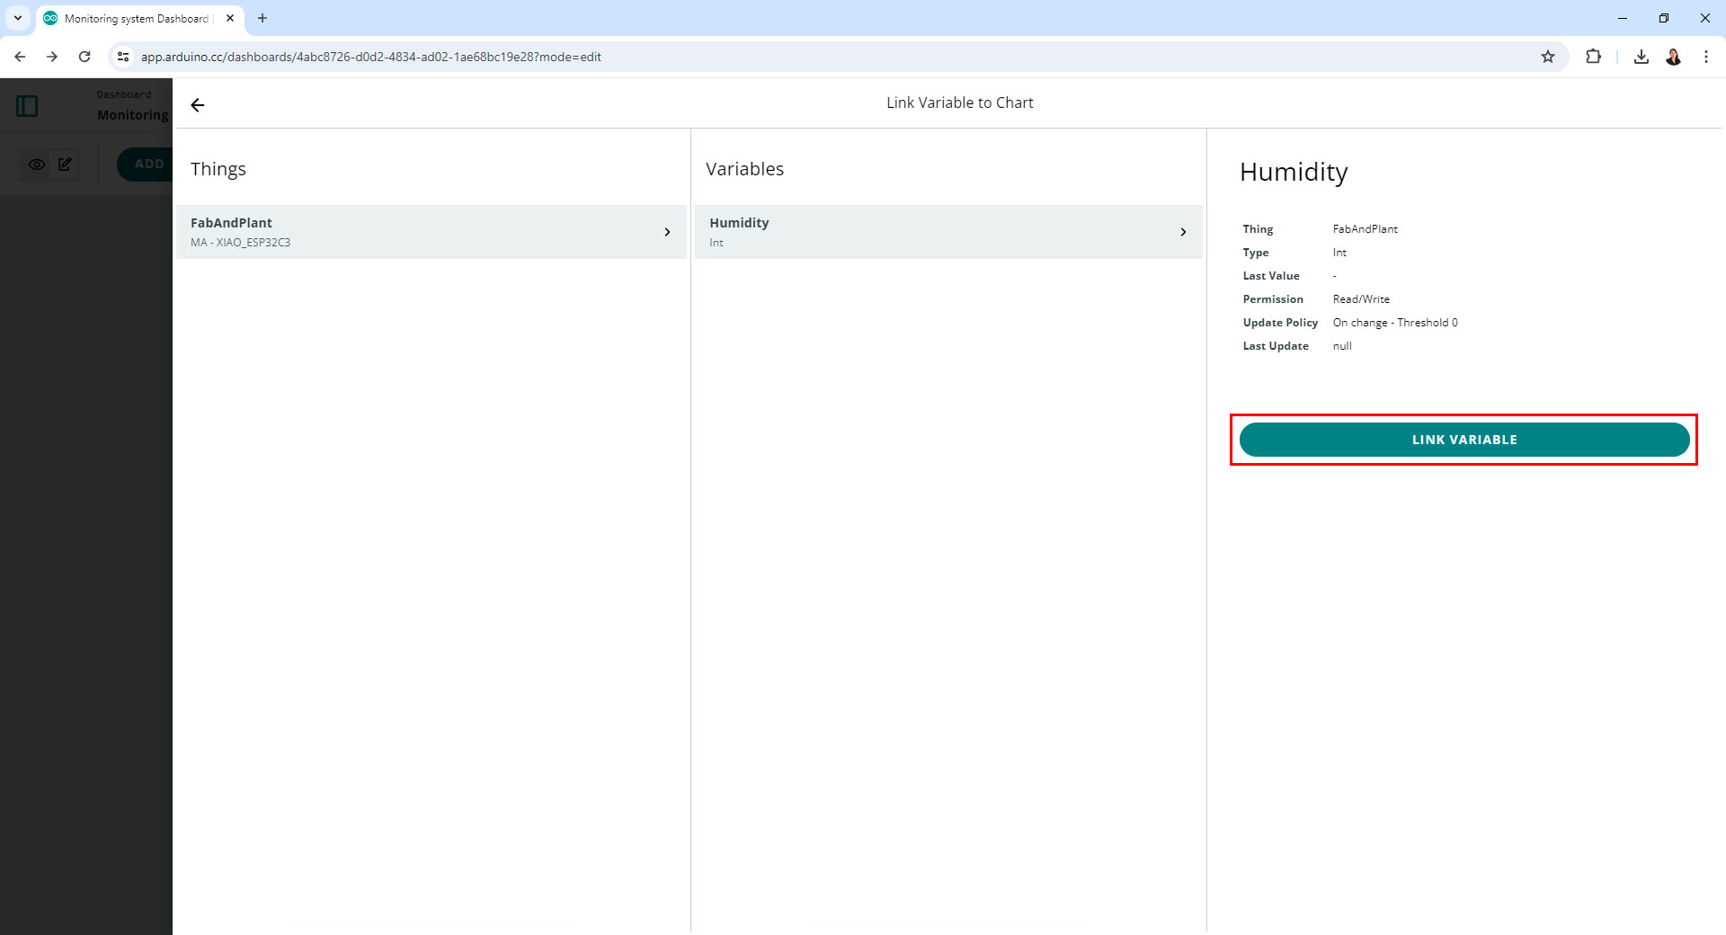
Task: Click the Link Variable to Chart title
Action: coord(960,102)
